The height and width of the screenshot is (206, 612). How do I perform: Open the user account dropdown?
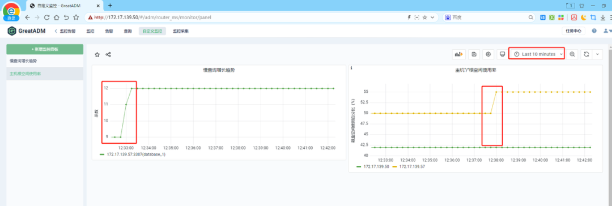(607, 31)
